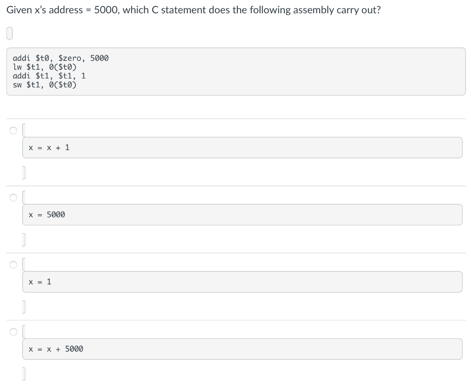
Task: Select radio button for answer x = x + 5000
Action: tap(13, 332)
